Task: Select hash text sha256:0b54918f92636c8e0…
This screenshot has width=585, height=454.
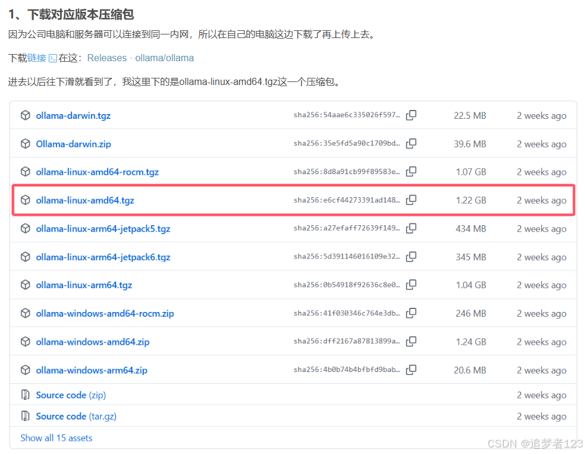Action: [x=347, y=285]
